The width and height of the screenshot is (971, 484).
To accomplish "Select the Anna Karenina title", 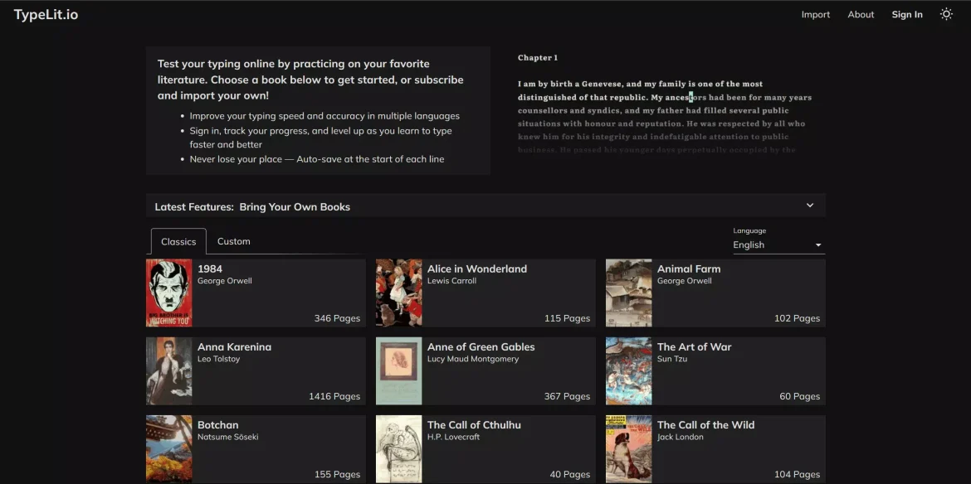I will coord(234,346).
